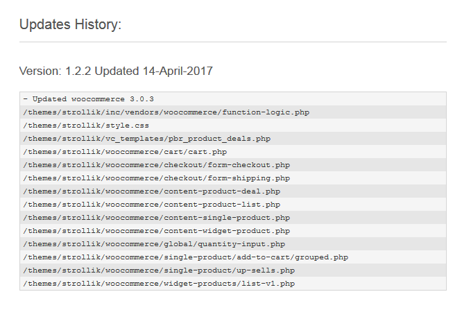Select the single-product/up-sells.php line
471x310 pixels.
pos(233,270)
